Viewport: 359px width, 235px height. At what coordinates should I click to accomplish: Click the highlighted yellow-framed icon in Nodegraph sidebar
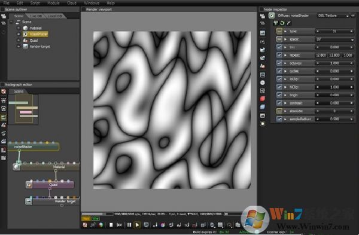(x=4, y=117)
